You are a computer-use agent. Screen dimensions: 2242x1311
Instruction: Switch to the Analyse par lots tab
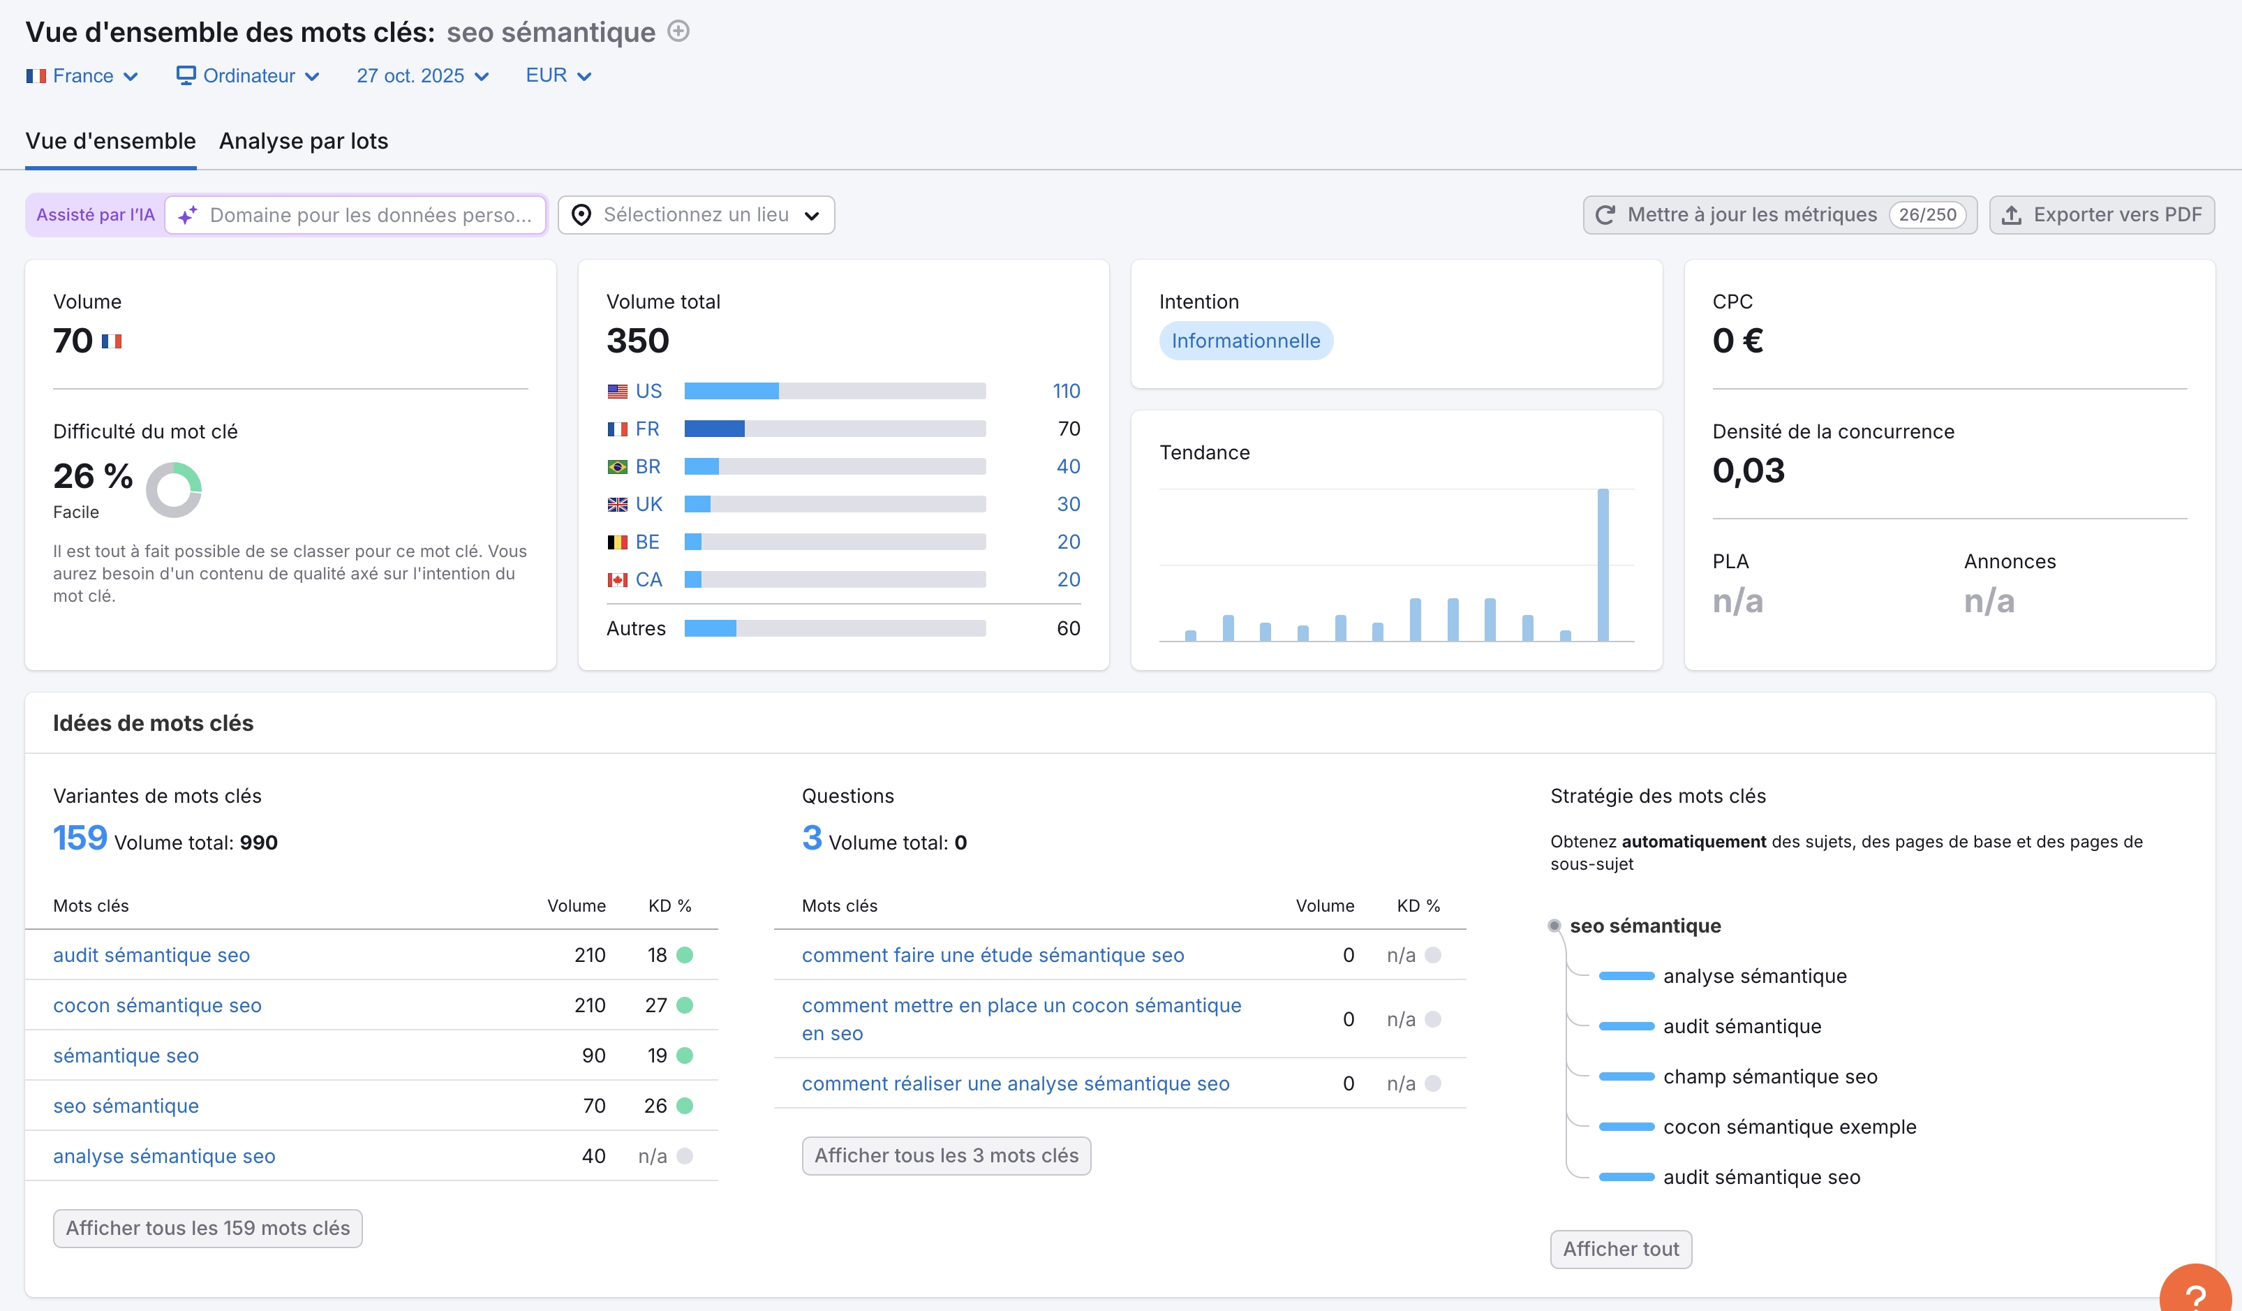pos(304,140)
